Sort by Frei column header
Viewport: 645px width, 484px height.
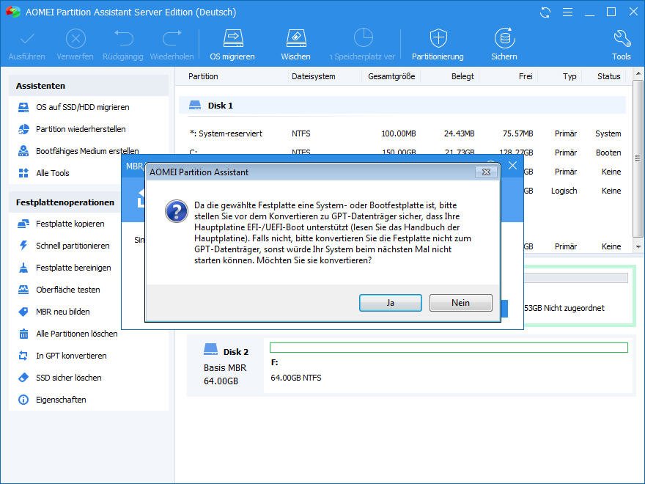[526, 76]
